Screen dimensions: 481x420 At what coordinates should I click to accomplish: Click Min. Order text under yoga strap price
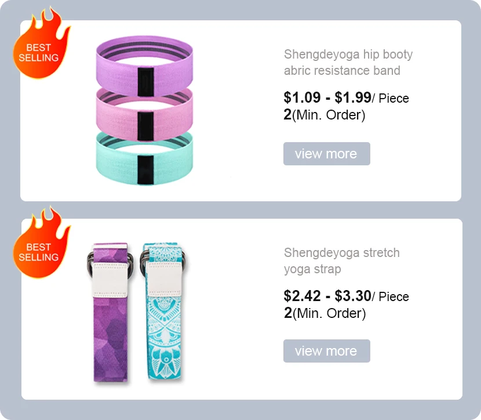tap(329, 313)
